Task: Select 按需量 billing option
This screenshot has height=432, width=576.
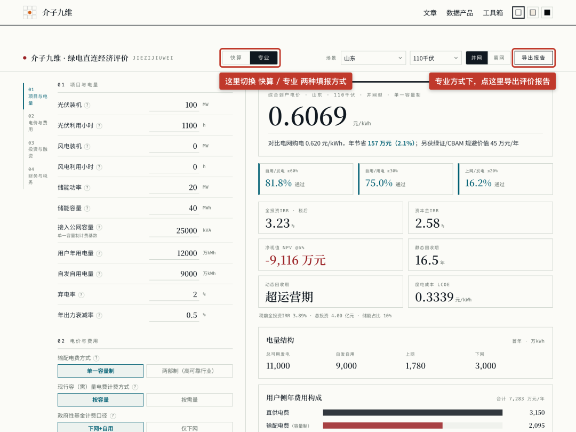Action: pos(189,399)
